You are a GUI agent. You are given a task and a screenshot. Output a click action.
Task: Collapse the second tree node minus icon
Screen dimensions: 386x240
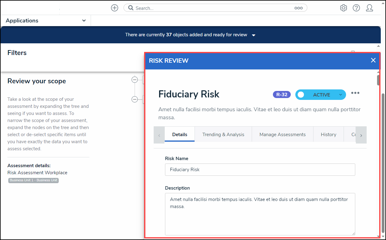click(135, 99)
